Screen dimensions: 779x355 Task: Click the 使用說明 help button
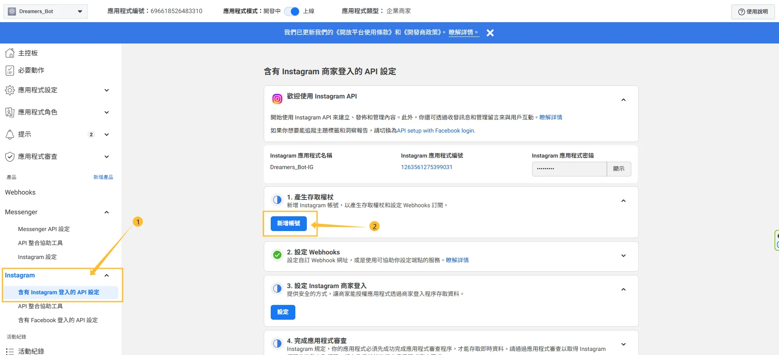tap(753, 11)
